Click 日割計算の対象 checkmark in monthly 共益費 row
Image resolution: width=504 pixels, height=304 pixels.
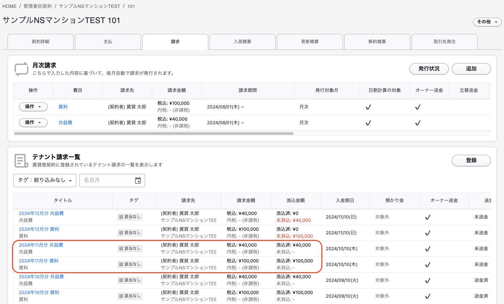tap(368, 123)
